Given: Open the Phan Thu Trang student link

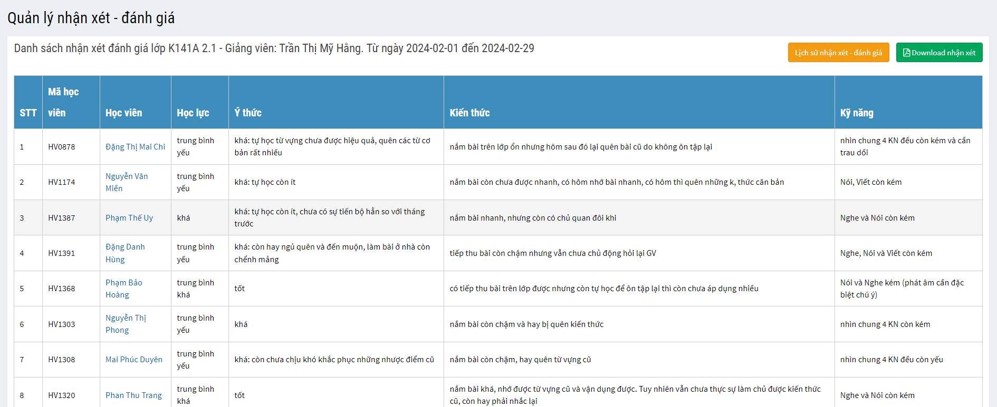Looking at the screenshot, I should click(x=133, y=395).
